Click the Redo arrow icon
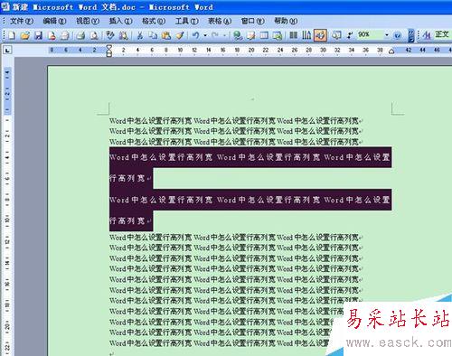Image resolution: width=452 pixels, height=356 pixels. 215,35
